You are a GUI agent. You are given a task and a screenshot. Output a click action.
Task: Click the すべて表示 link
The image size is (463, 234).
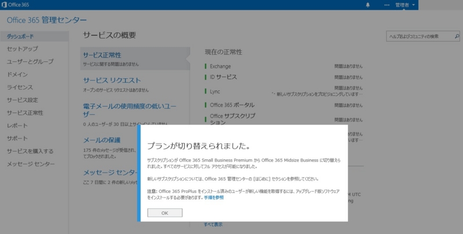tap(213, 225)
